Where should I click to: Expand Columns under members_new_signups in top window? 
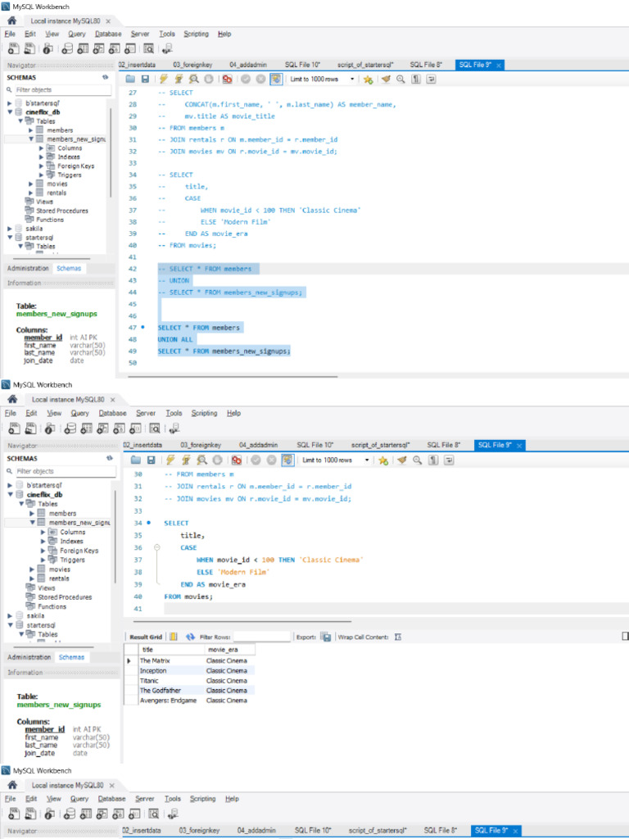point(41,148)
